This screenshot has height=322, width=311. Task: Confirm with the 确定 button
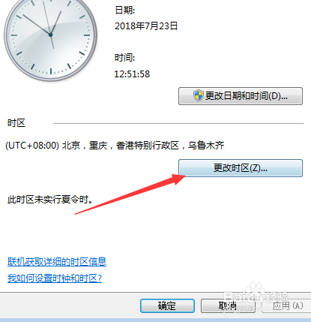click(167, 305)
